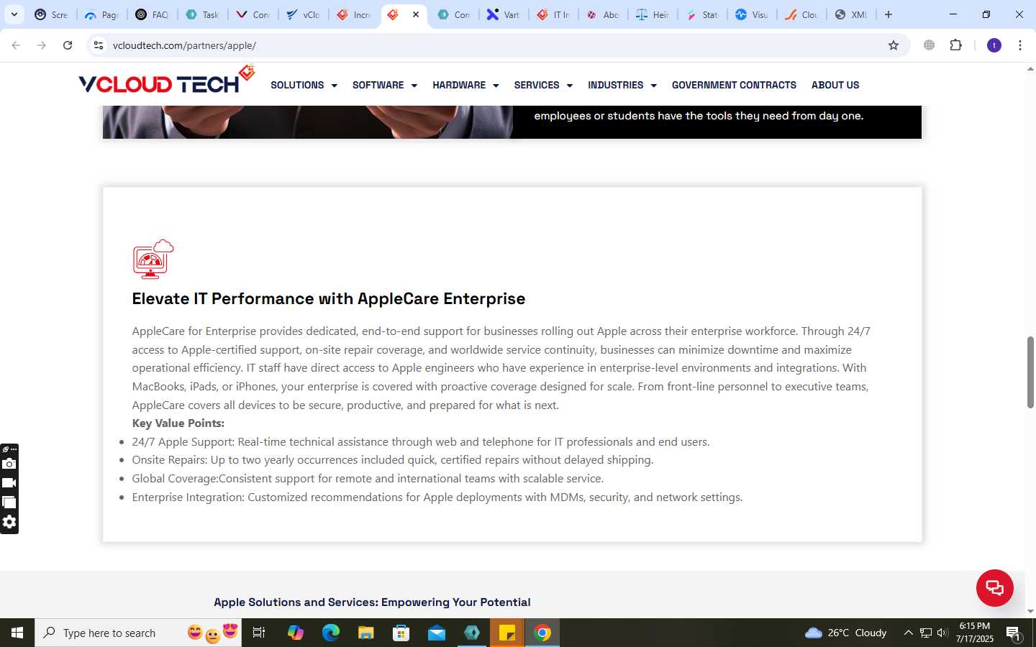Open the notification center icon
This screenshot has height=647, width=1036.
pyautogui.click(x=1014, y=633)
